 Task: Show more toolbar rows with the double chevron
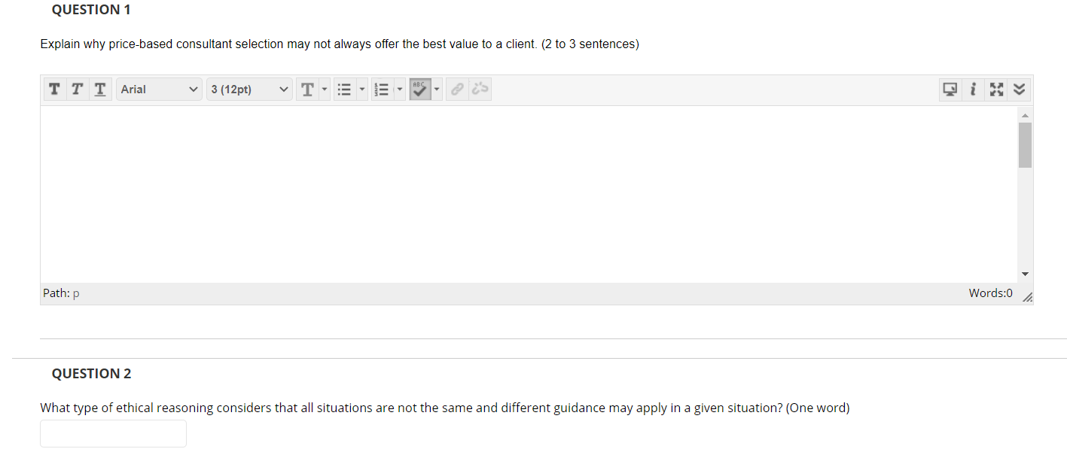point(1019,89)
